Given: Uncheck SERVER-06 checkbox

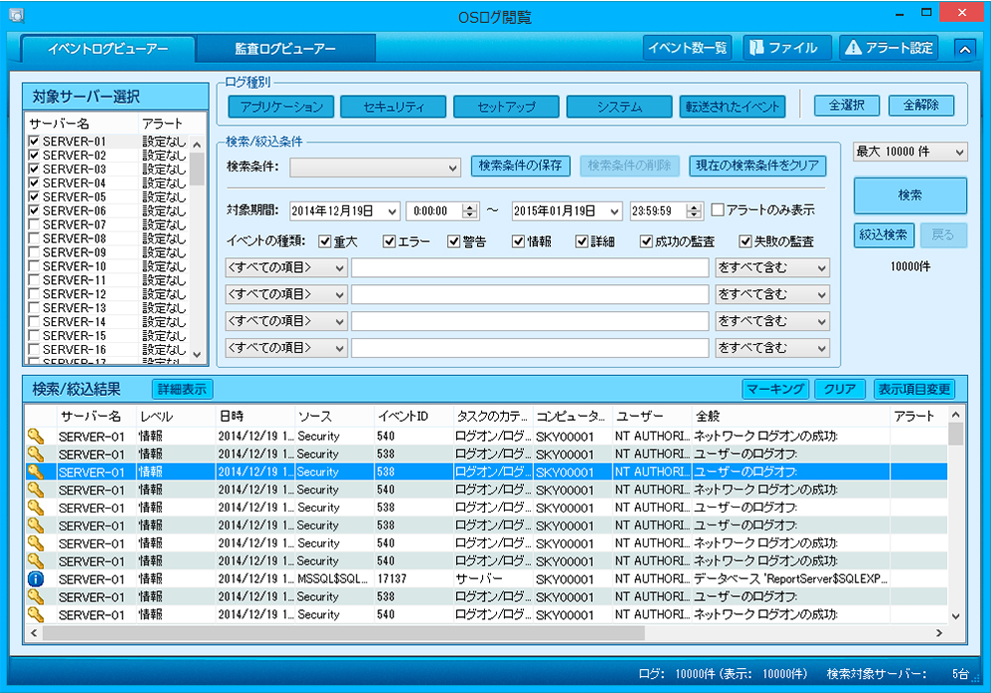Looking at the screenshot, I should coord(34,210).
